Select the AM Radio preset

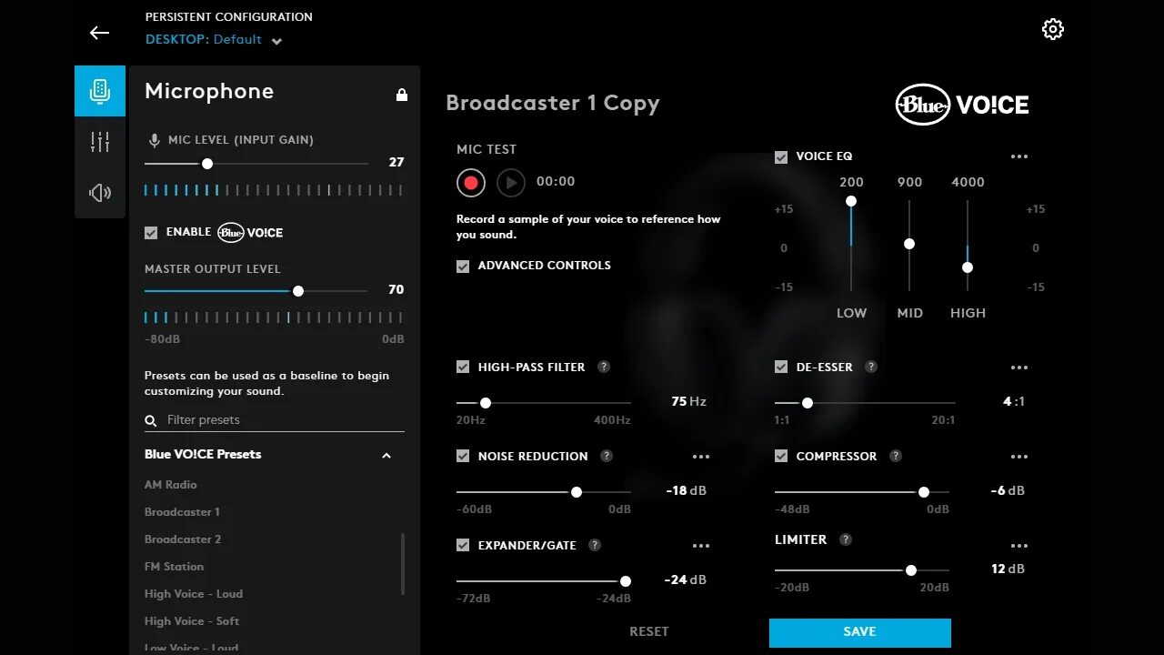(x=171, y=485)
